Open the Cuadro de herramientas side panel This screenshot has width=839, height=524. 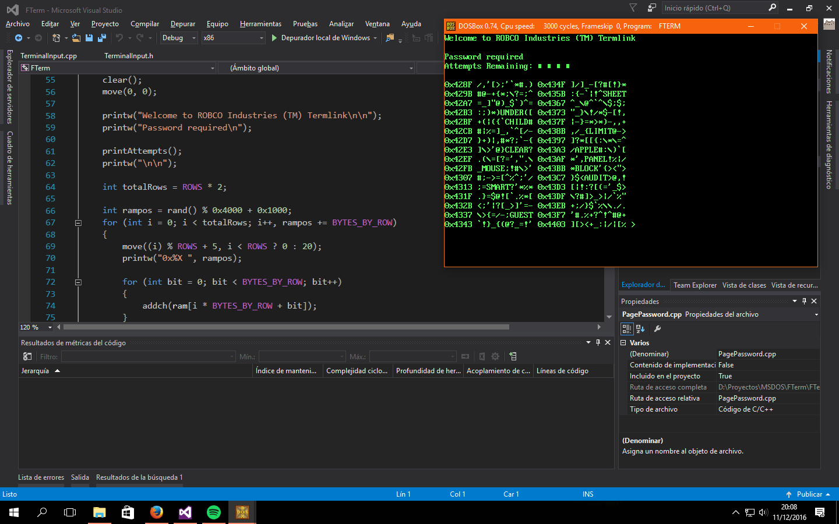click(x=9, y=168)
